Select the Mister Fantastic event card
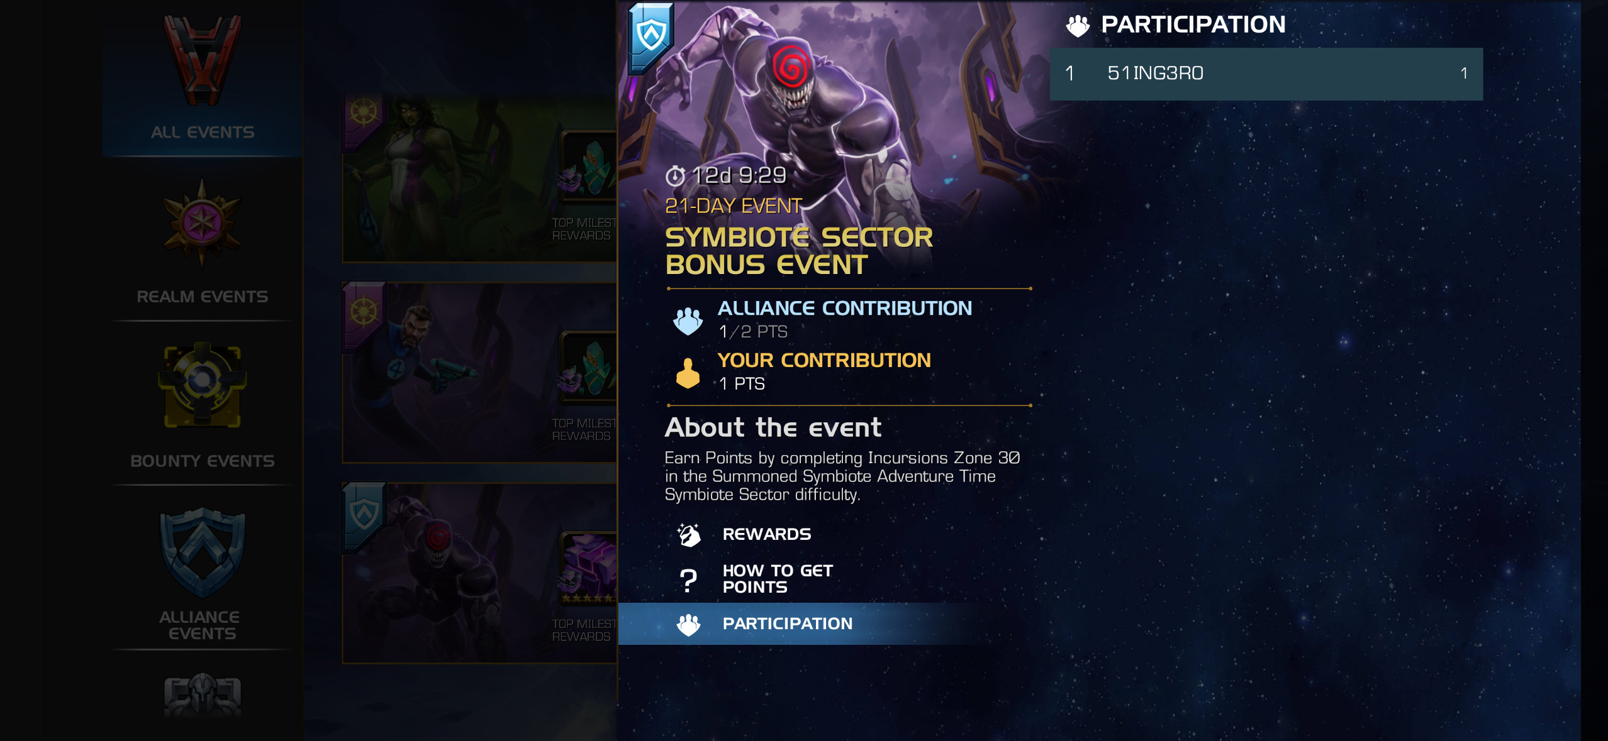This screenshot has height=741, width=1608. [479, 373]
